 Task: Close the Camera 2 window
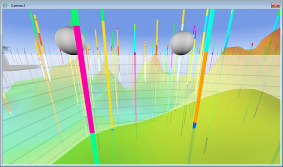(275, 5)
